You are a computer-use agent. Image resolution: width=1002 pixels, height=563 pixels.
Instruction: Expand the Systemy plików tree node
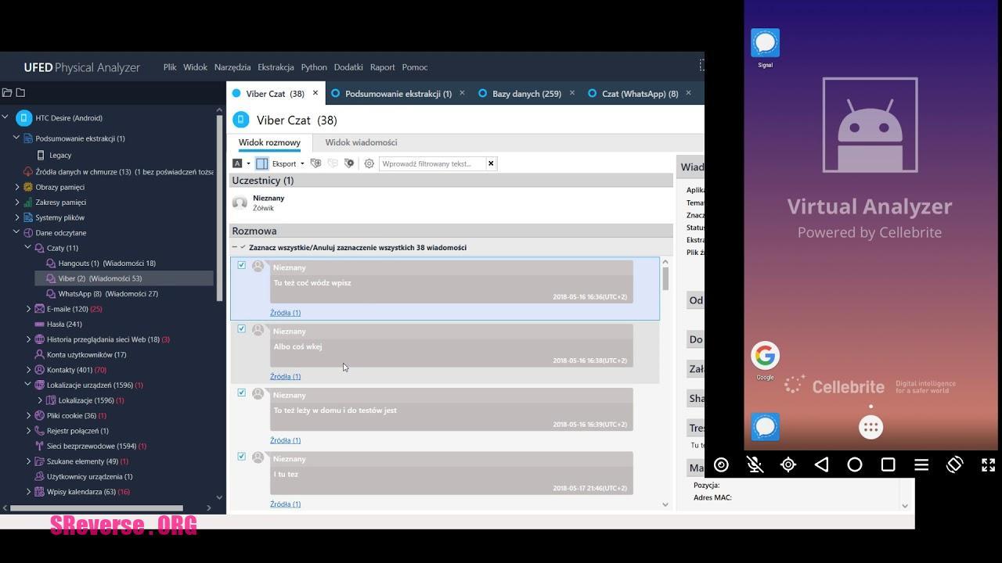pyautogui.click(x=16, y=217)
